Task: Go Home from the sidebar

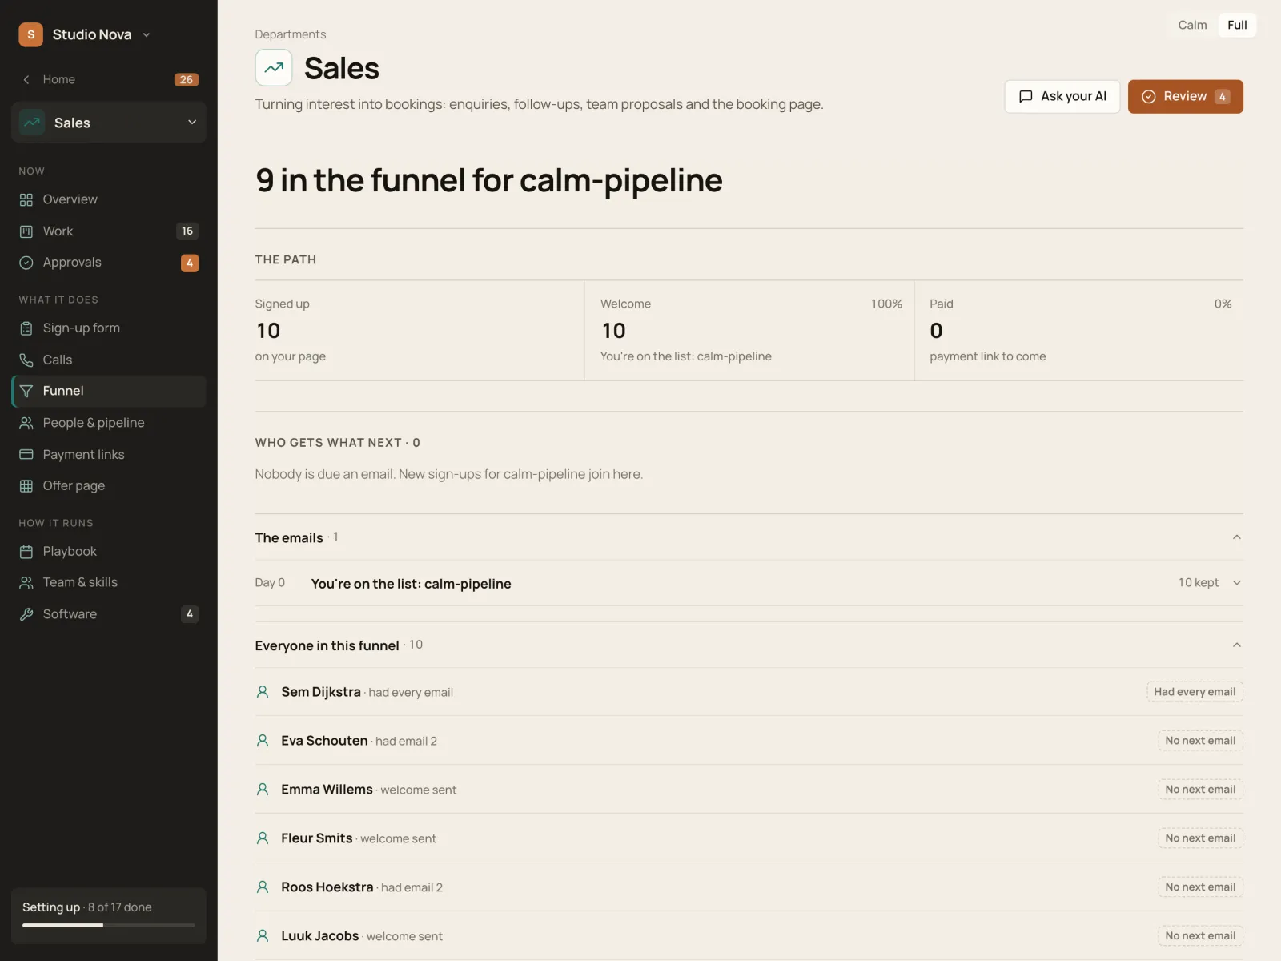Action: pos(109,79)
